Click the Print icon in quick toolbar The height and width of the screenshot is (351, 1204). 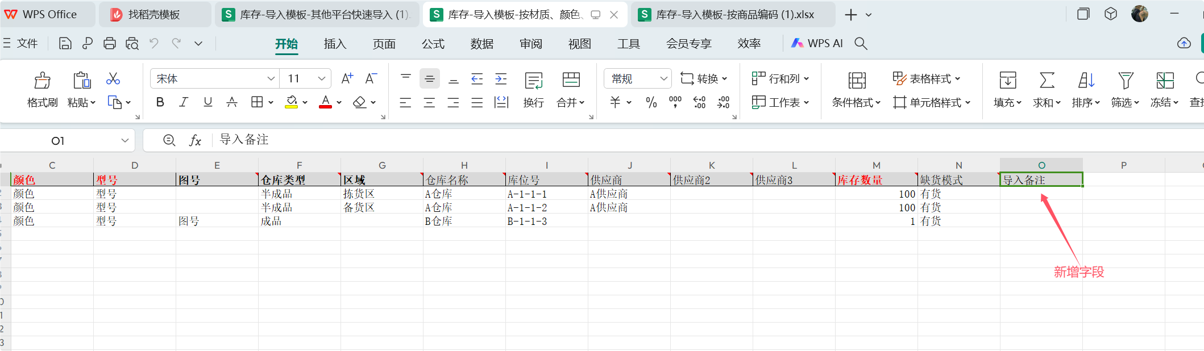click(110, 43)
